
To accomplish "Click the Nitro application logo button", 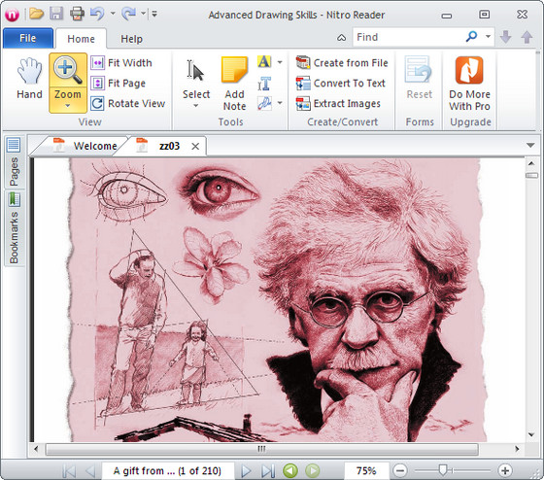I will pyautogui.click(x=12, y=15).
